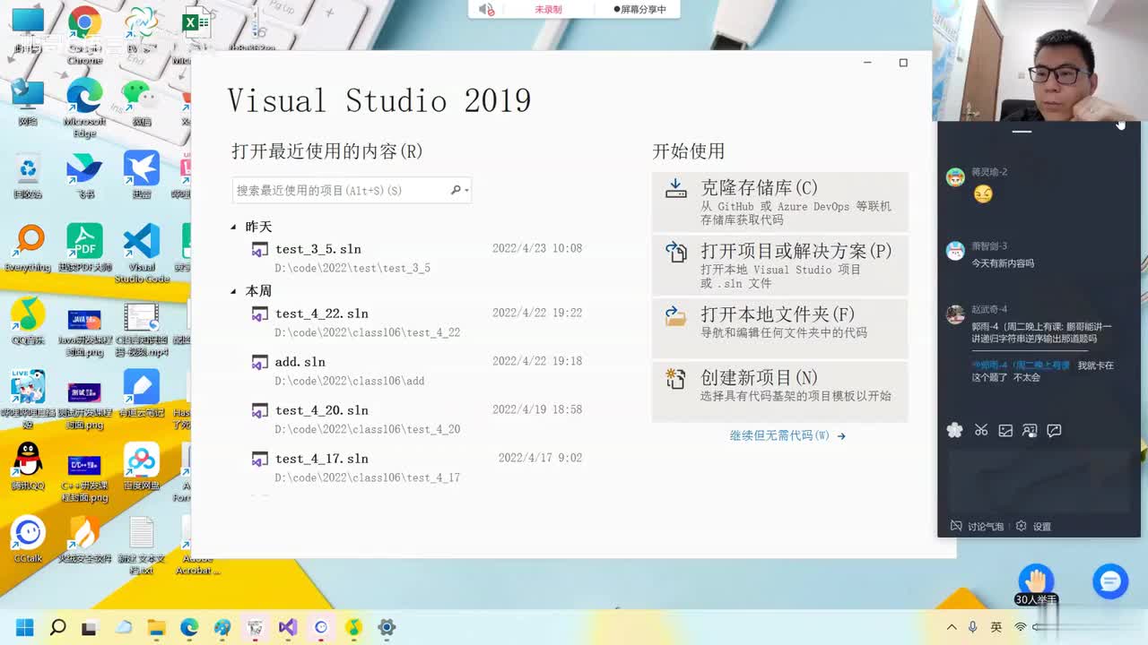
Task: Open Windows Start menu
Action: click(x=25, y=627)
